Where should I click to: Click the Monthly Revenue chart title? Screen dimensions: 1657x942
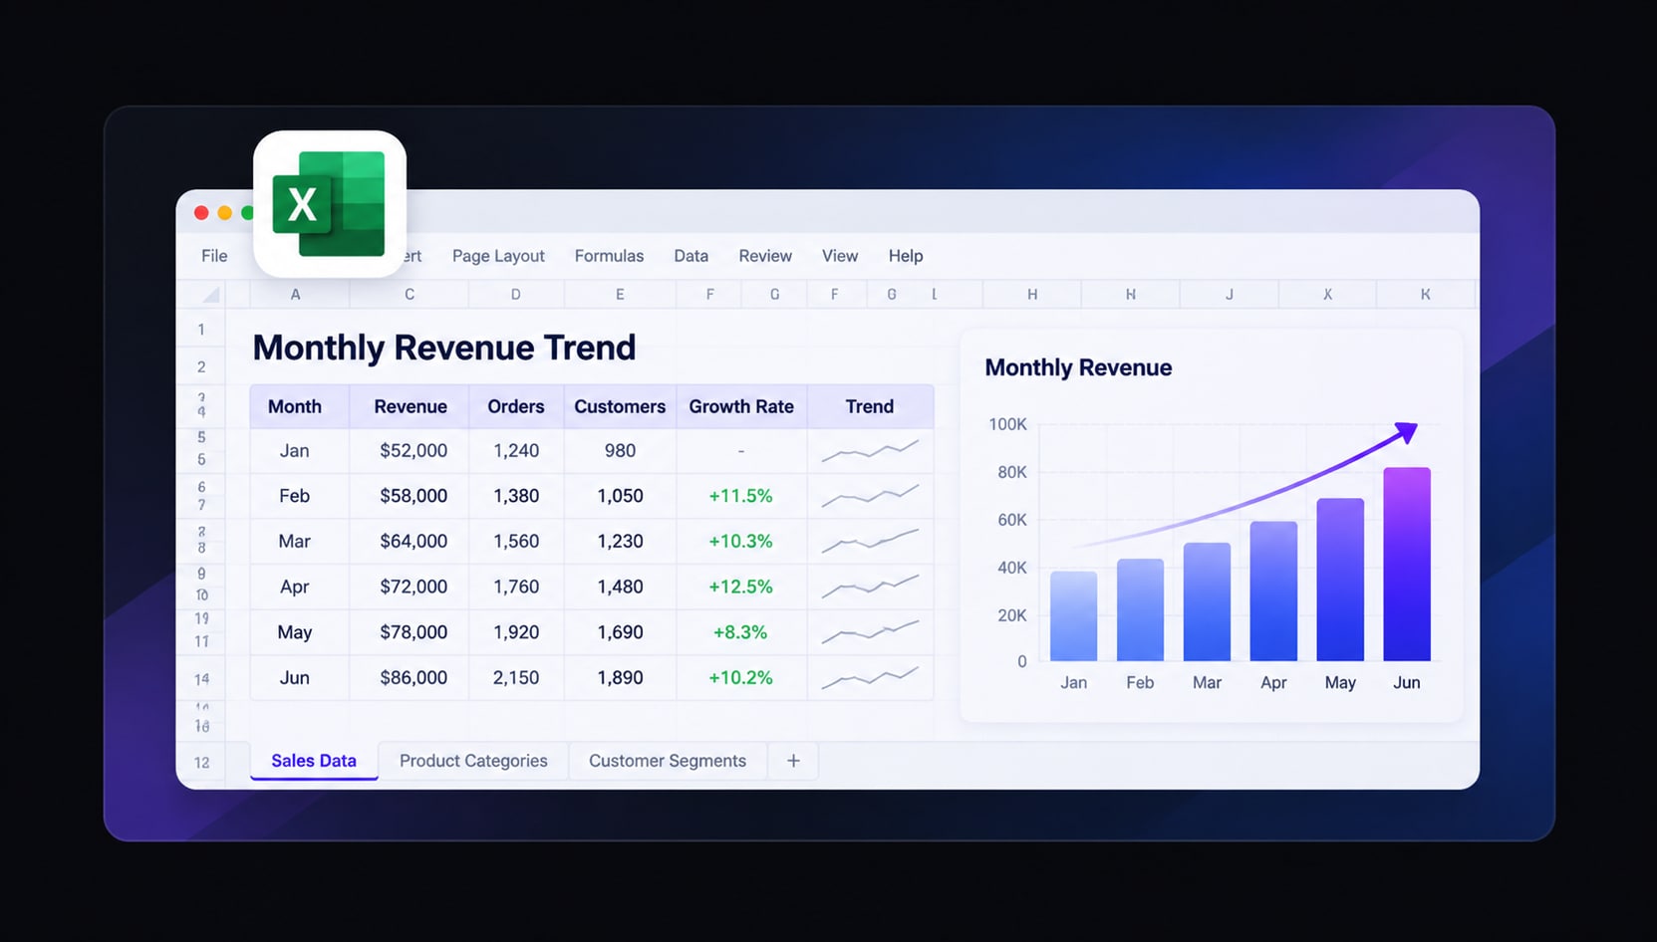1078,367
